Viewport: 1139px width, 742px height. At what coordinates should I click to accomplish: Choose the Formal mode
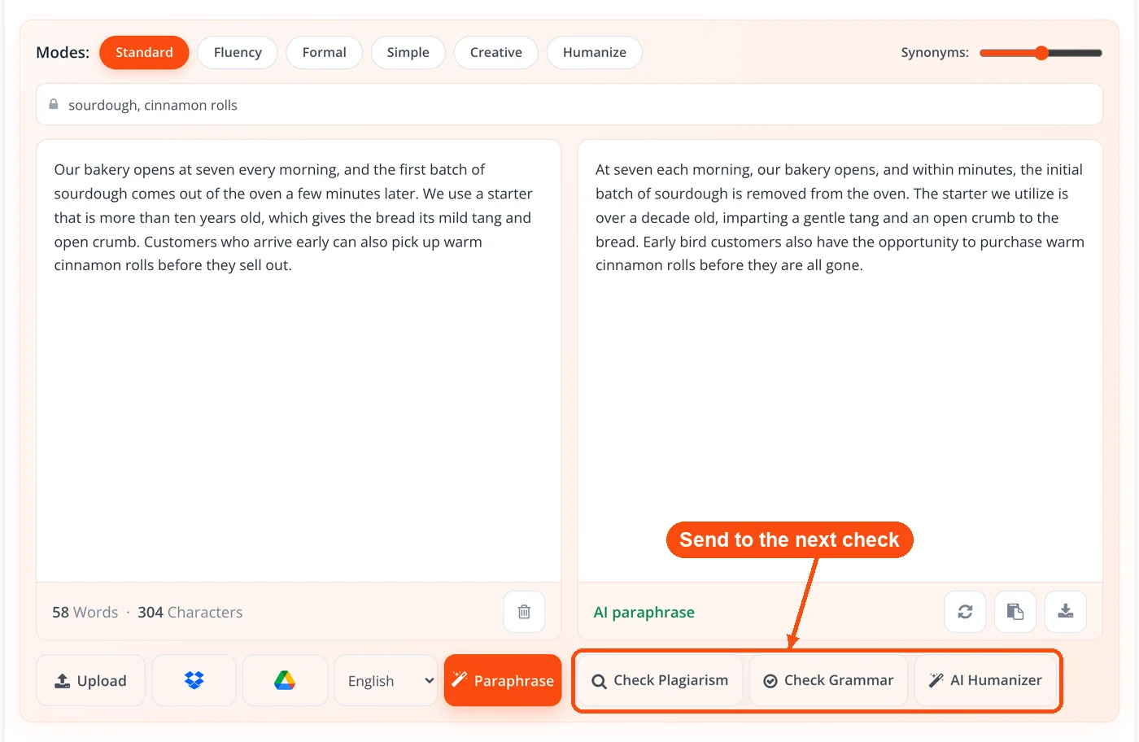324,52
